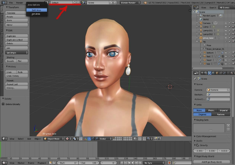Click the Add Rigid Body World button
The width and height of the screenshot is (235, 165).
click(x=211, y=162)
